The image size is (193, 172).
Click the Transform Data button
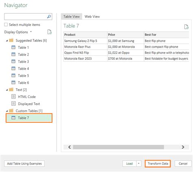click(158, 163)
